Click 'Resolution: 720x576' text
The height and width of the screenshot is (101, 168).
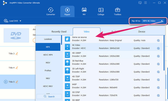click(x=108, y=95)
